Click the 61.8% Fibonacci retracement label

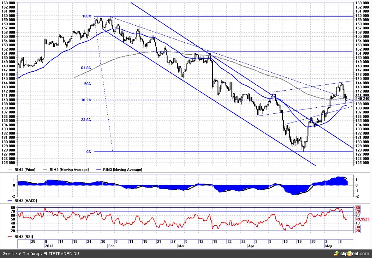pos(86,68)
